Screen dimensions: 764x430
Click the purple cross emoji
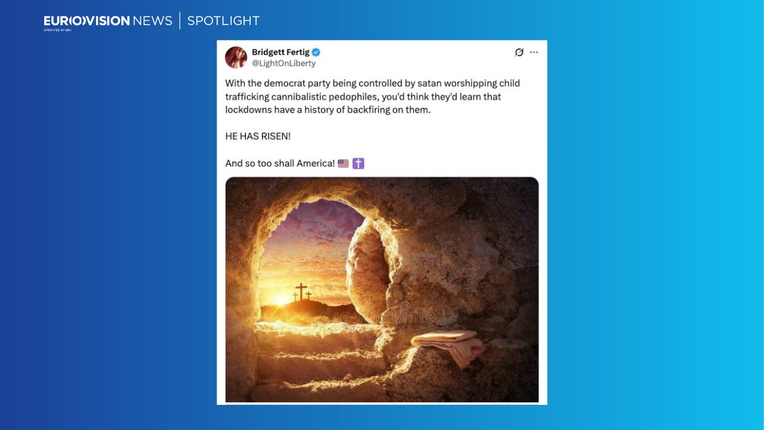pyautogui.click(x=358, y=163)
